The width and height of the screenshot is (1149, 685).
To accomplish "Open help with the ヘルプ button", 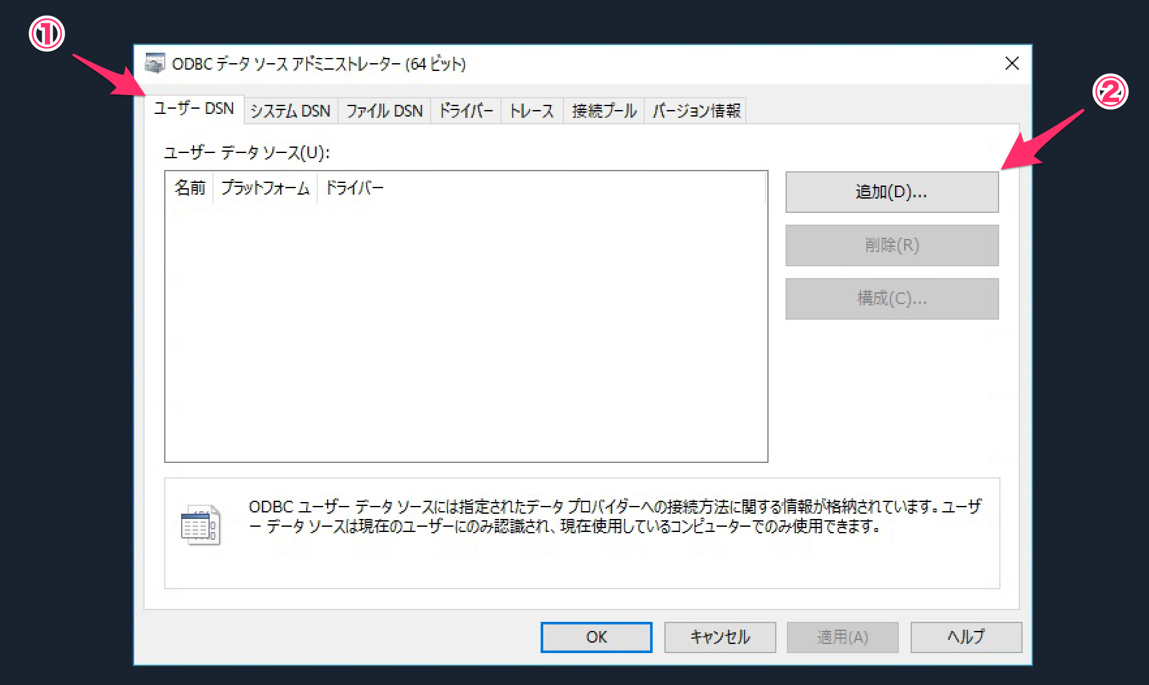I will [966, 637].
